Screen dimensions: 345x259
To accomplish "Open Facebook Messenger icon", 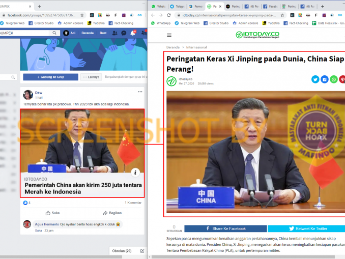I will (124, 33).
